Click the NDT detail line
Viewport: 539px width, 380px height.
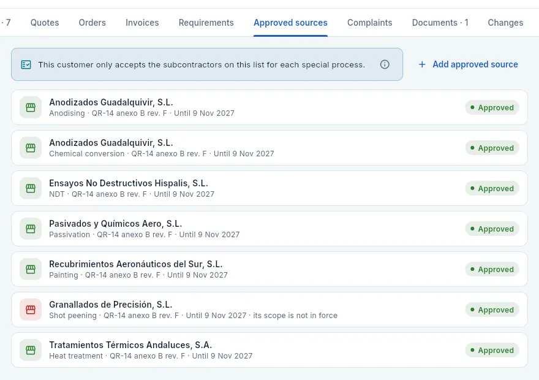click(x=132, y=194)
